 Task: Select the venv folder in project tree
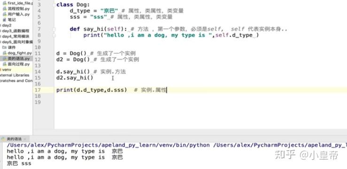[7, 69]
